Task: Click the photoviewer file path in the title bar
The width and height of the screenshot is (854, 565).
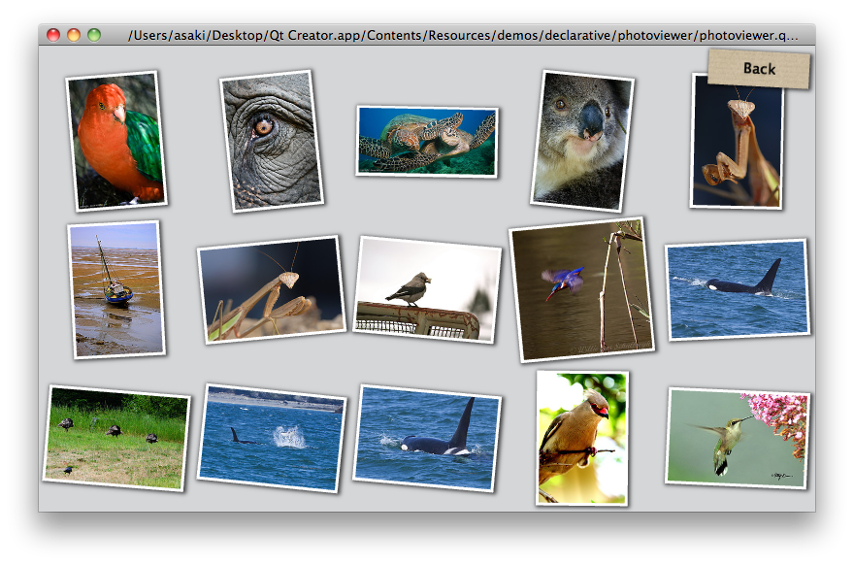Action: [x=463, y=35]
